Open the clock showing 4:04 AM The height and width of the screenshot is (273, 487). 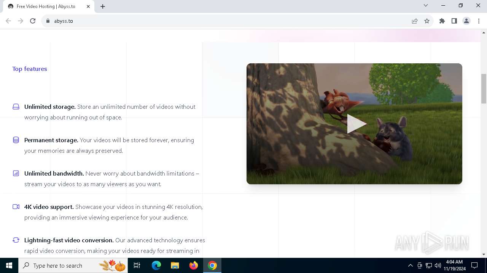coord(454,265)
